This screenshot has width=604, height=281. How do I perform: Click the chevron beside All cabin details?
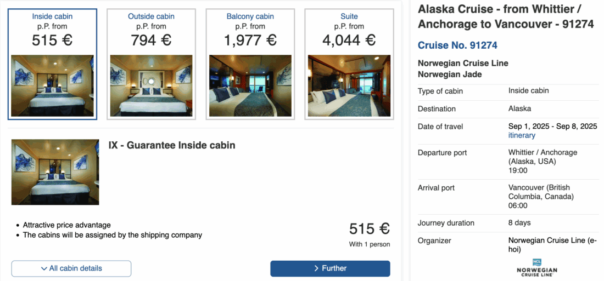click(44, 268)
